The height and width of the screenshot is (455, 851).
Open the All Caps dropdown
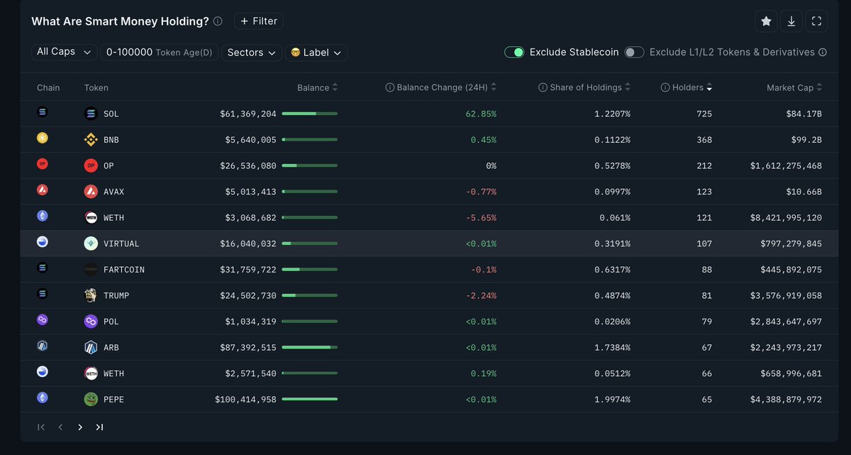[x=64, y=51]
